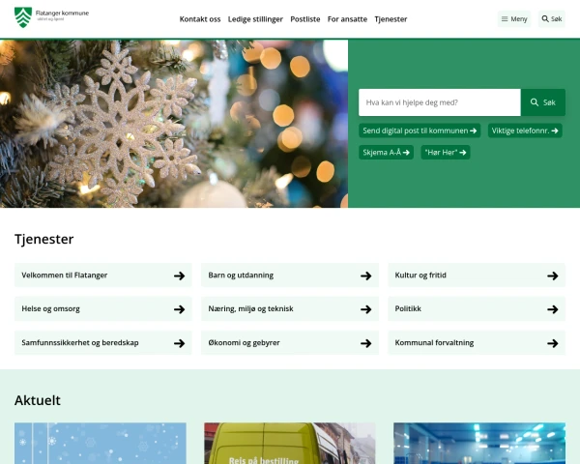The height and width of the screenshot is (464, 580).
Task: Click arrow icon on Velkommen til Flatanger
Action: [180, 275]
